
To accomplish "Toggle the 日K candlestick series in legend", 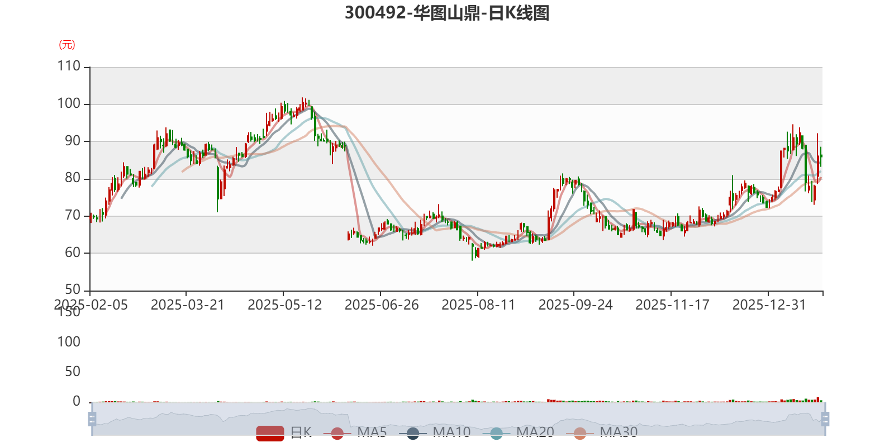I will coord(284,432).
